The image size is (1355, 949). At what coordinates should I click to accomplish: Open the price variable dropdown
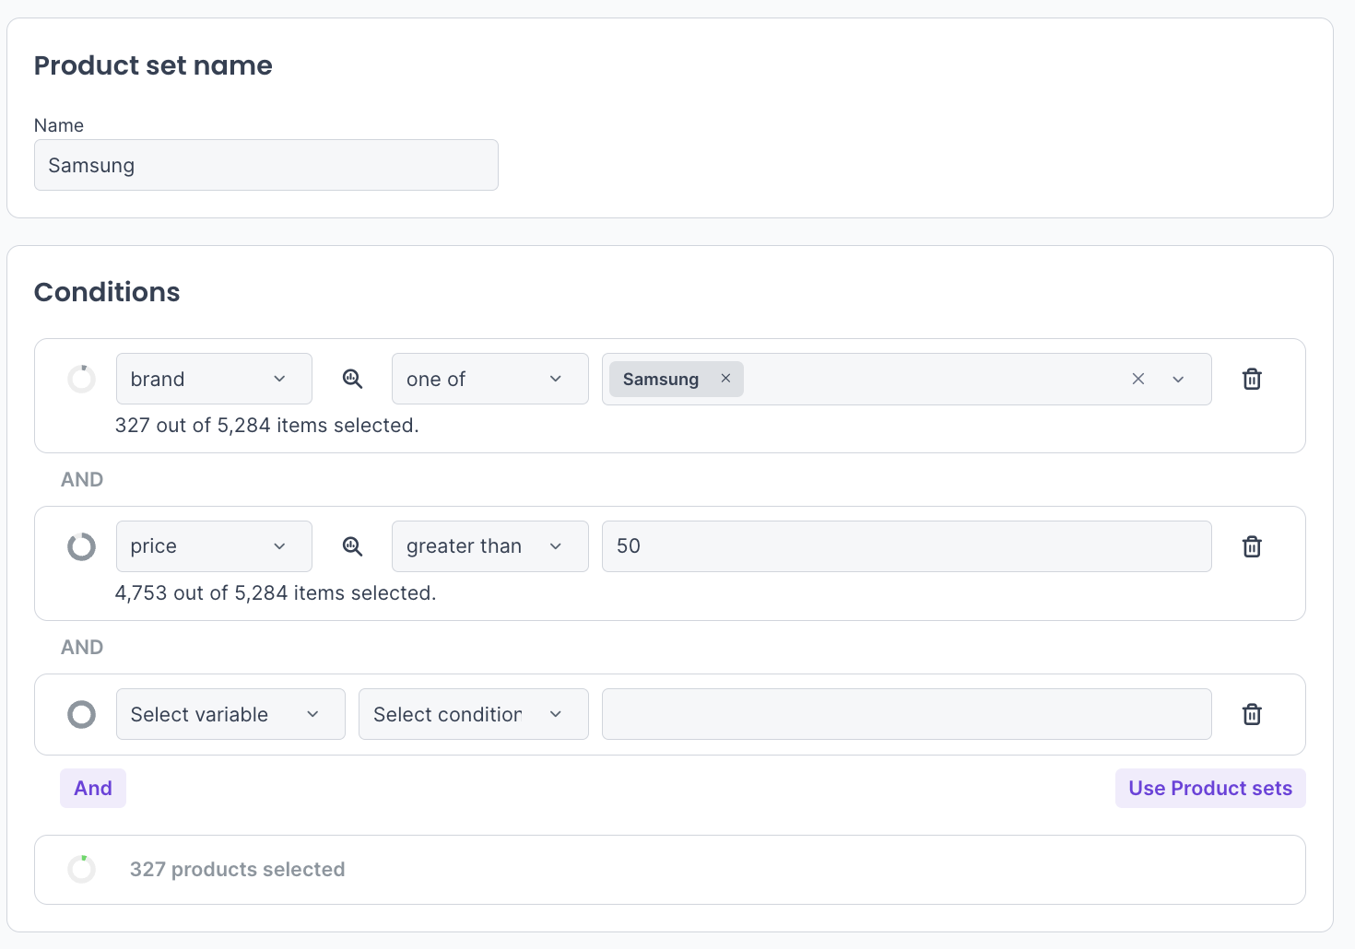(x=214, y=546)
